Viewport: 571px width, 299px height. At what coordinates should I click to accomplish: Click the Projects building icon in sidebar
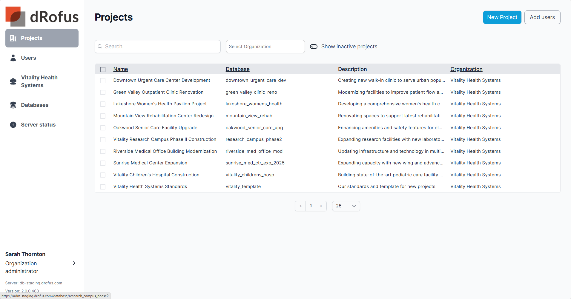[13, 38]
